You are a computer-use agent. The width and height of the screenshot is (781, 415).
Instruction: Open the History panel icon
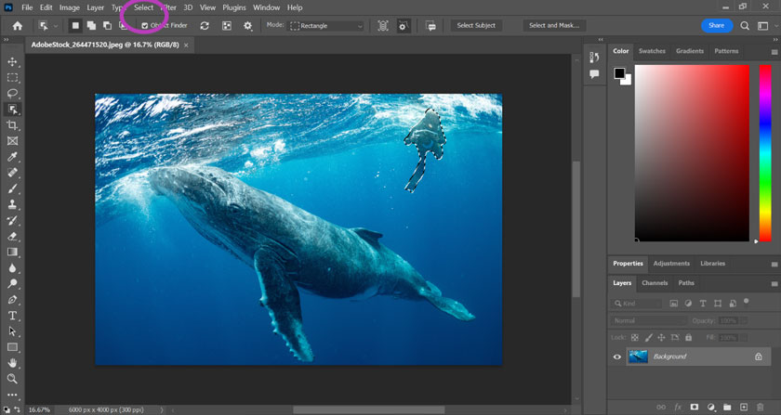pyautogui.click(x=594, y=58)
